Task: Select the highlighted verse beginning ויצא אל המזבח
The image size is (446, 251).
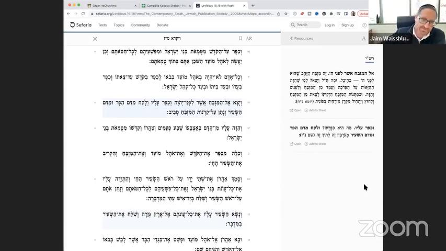Action: tap(172, 107)
